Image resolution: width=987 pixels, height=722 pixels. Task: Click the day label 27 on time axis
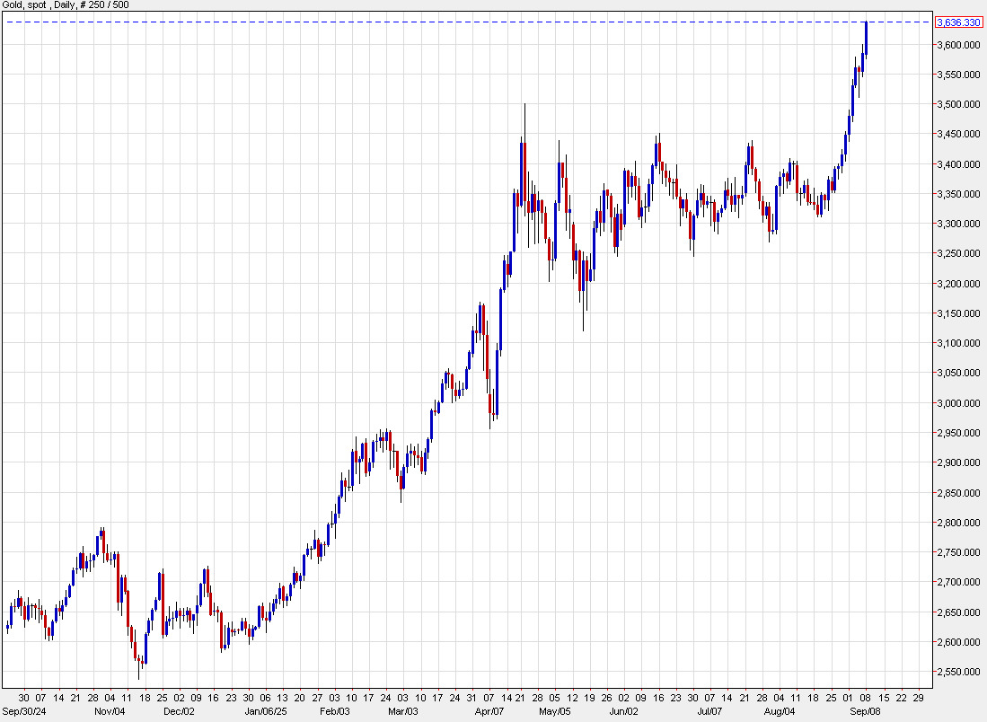click(x=317, y=698)
